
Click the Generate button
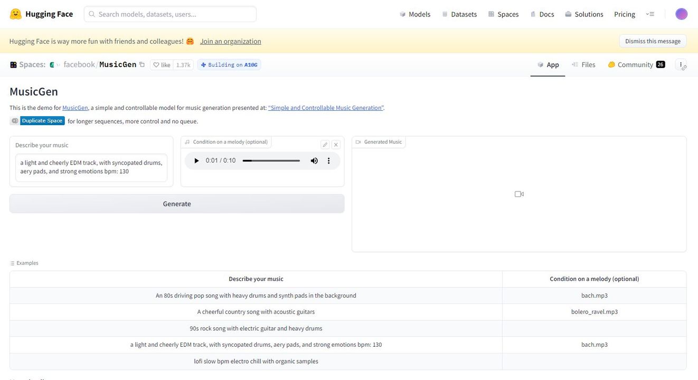177,204
